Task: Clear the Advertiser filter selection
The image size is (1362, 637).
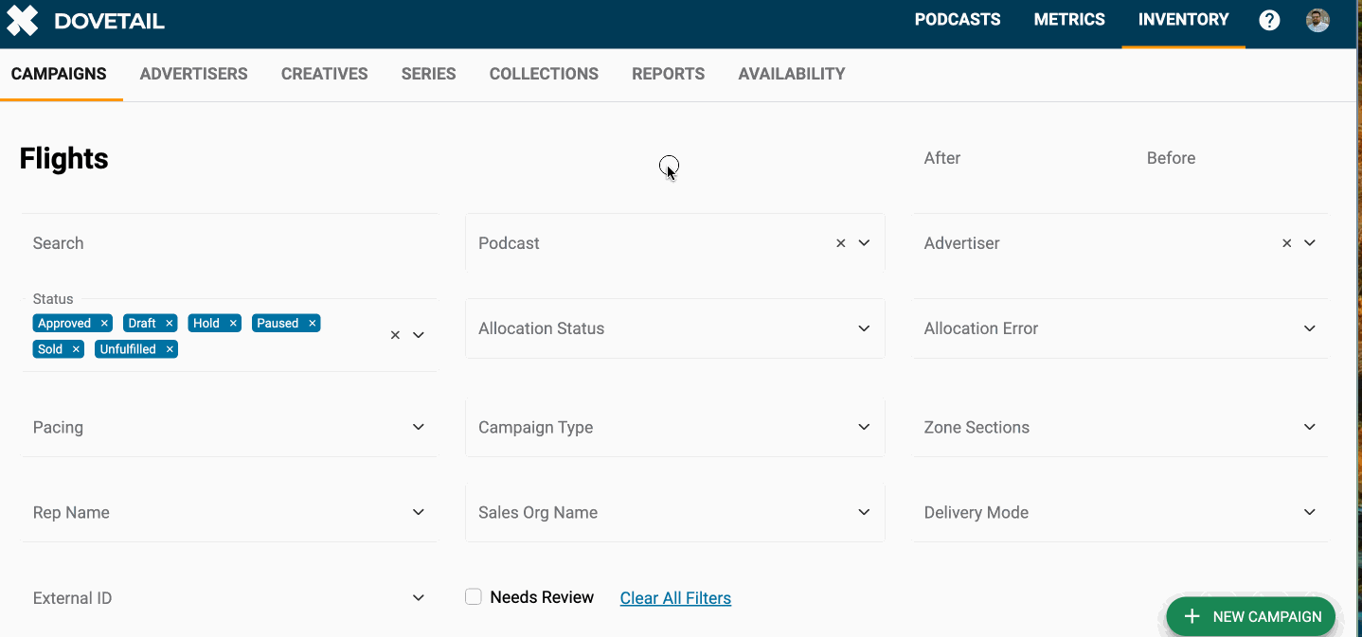Action: [1286, 243]
